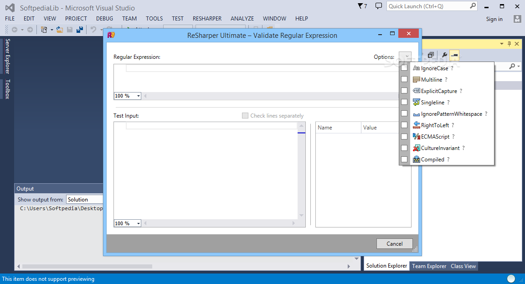Open the Navigate Backward history dropdown arrow
The width and height of the screenshot is (525, 284).
(22, 30)
